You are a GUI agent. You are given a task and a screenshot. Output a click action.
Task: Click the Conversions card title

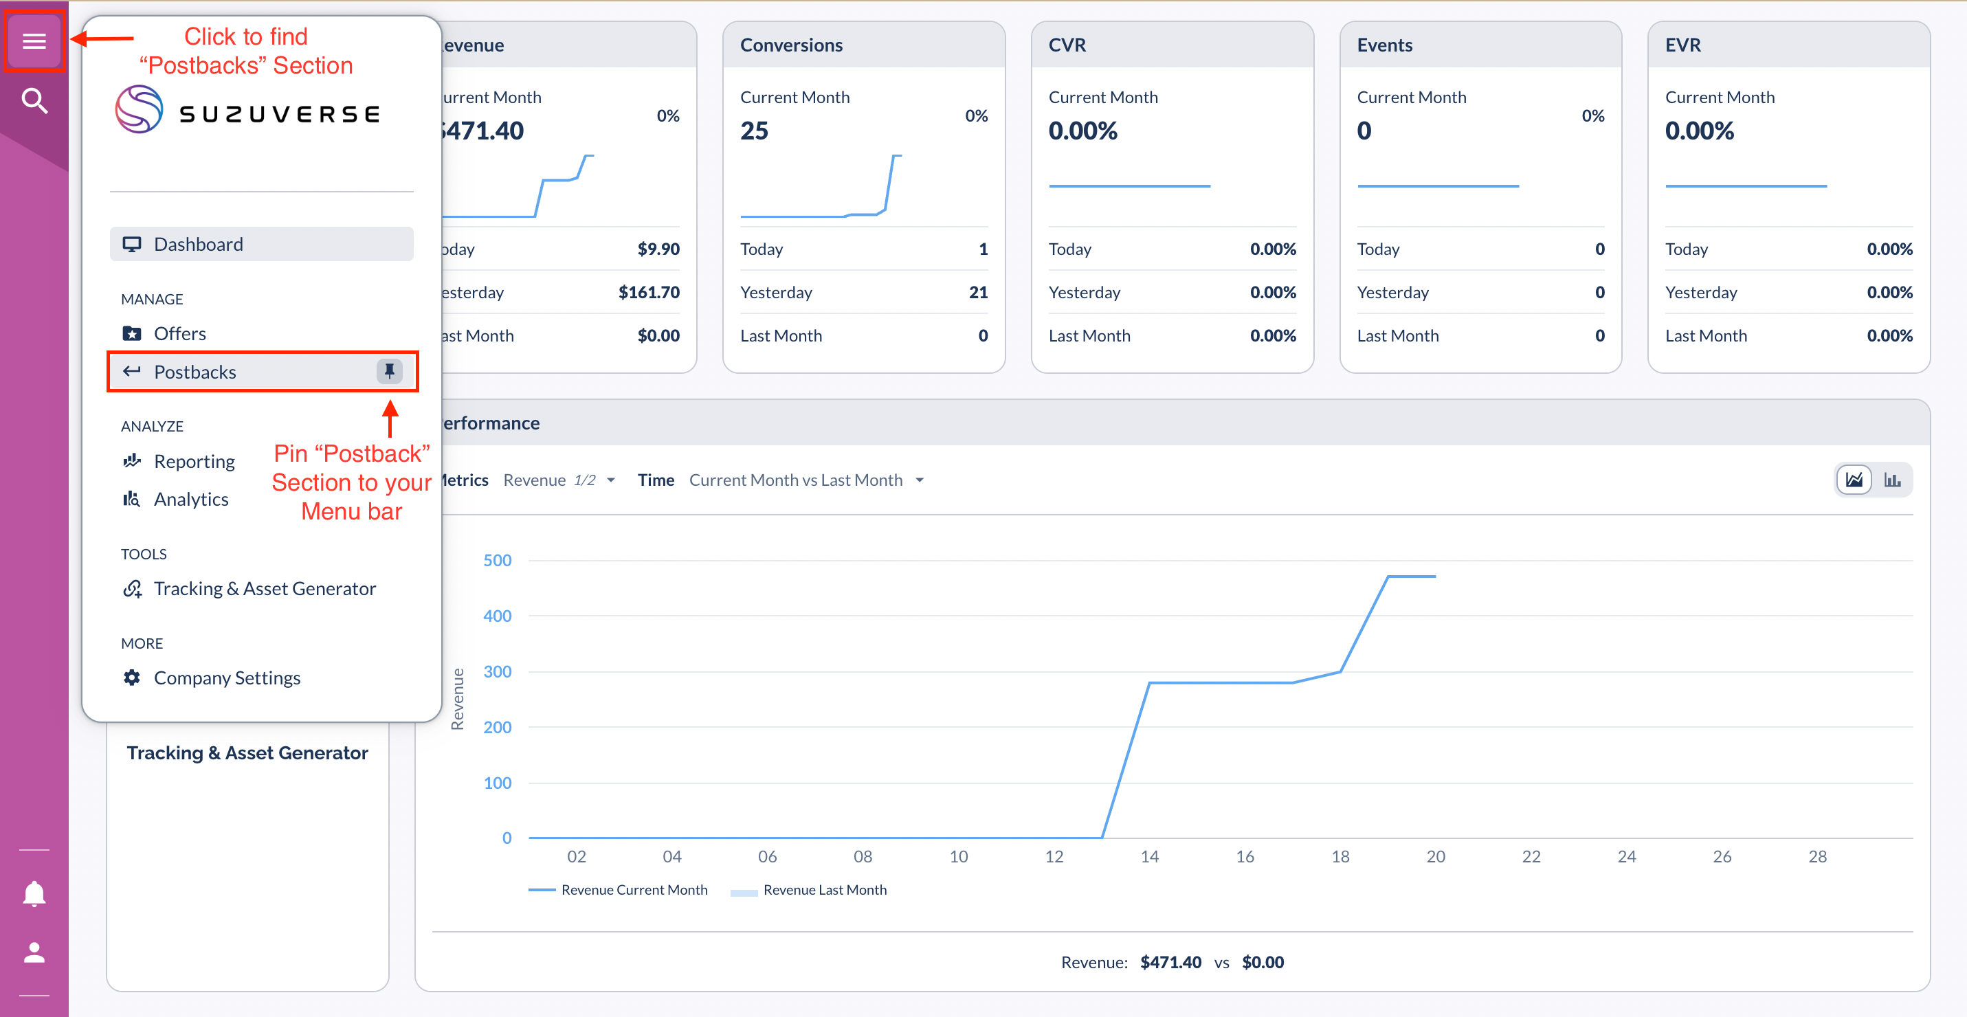click(791, 45)
